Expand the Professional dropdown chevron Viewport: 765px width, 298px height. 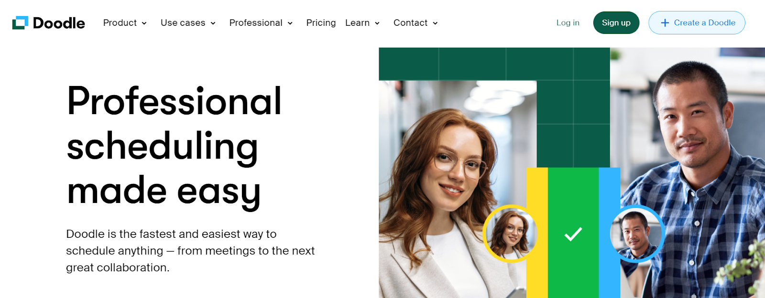[x=290, y=23]
